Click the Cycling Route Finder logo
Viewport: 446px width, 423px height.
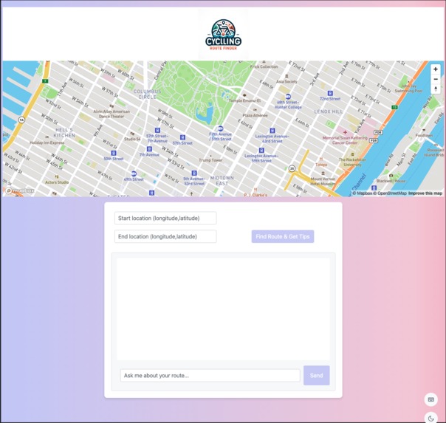[x=223, y=35]
